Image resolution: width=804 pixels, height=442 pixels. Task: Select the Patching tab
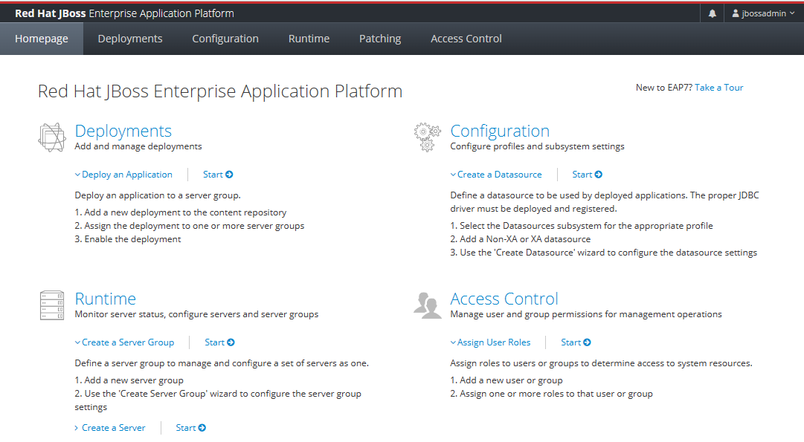tap(380, 39)
